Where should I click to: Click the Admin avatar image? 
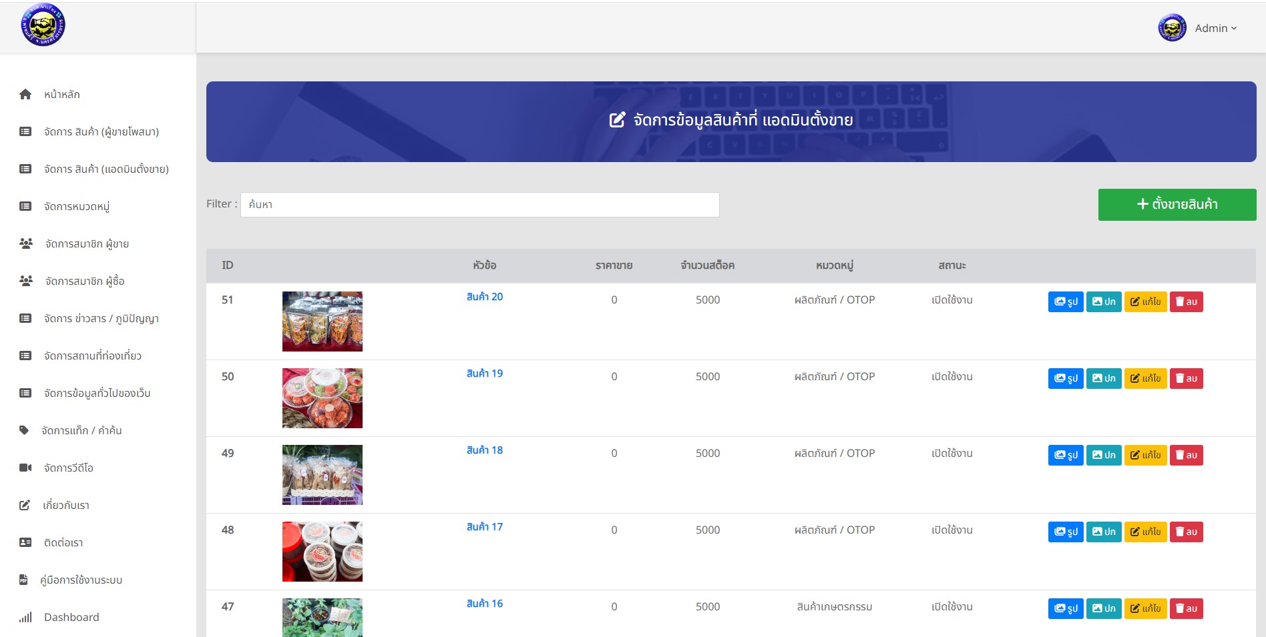coord(1172,28)
